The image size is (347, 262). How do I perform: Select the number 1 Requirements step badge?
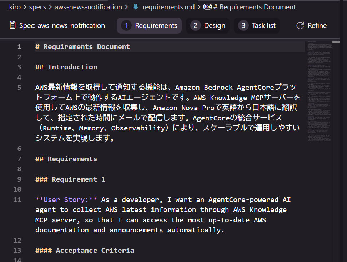pos(126,25)
